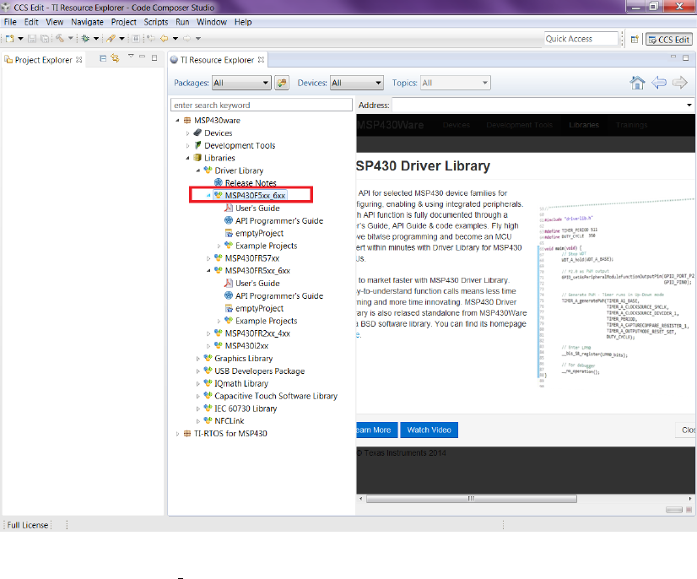Open the Libraries tab in MSP430Ware header
Viewport: 697px width, 579px height.
pos(584,125)
